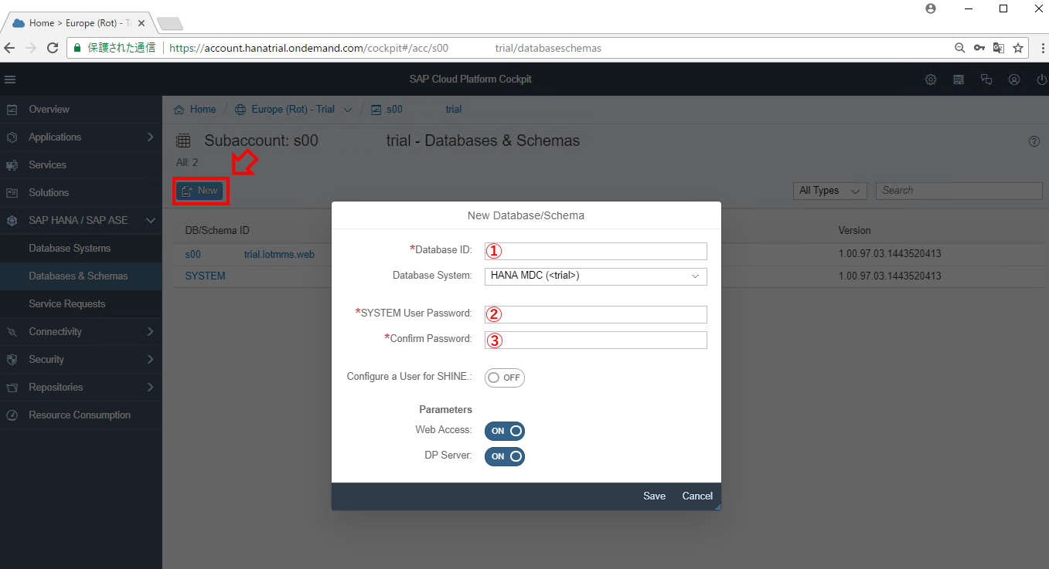Open the help question mark icon
The height and width of the screenshot is (569, 1049).
pos(1034,141)
